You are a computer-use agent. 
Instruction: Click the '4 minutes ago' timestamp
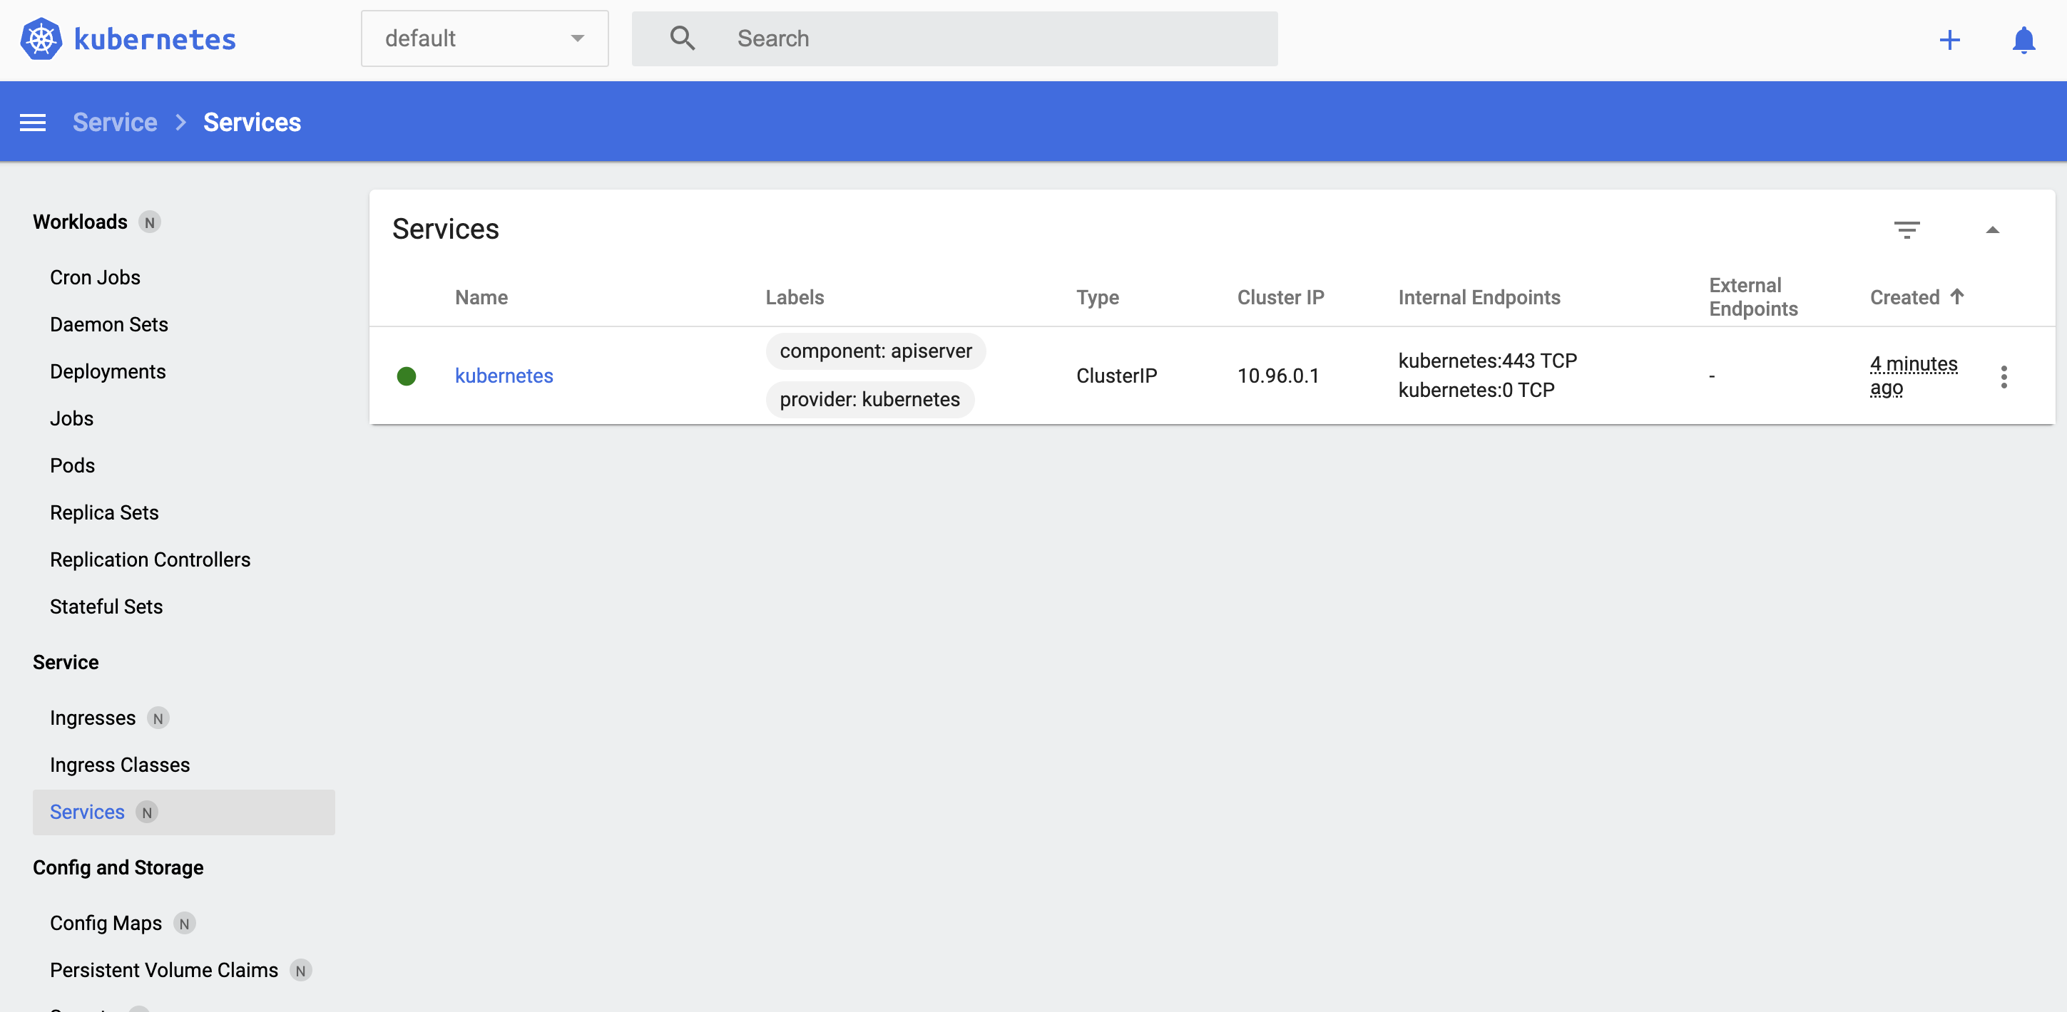click(x=1913, y=376)
